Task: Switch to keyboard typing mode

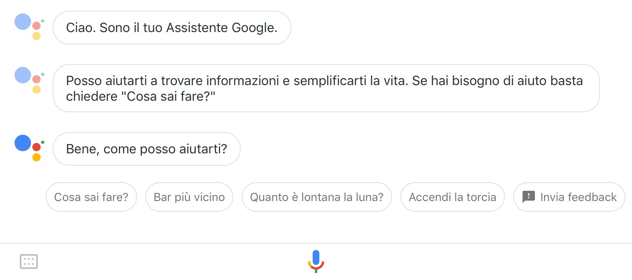Action: [x=29, y=261]
